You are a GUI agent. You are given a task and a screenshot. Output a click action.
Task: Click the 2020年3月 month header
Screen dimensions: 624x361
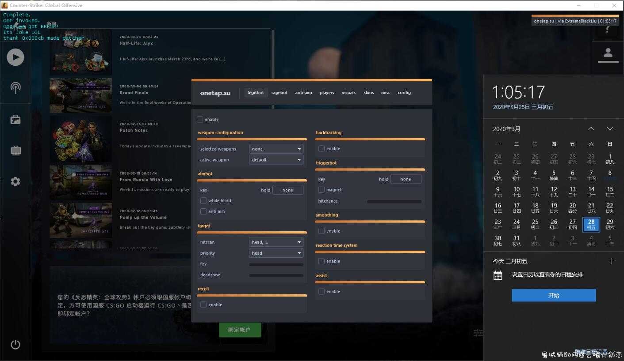[507, 129]
